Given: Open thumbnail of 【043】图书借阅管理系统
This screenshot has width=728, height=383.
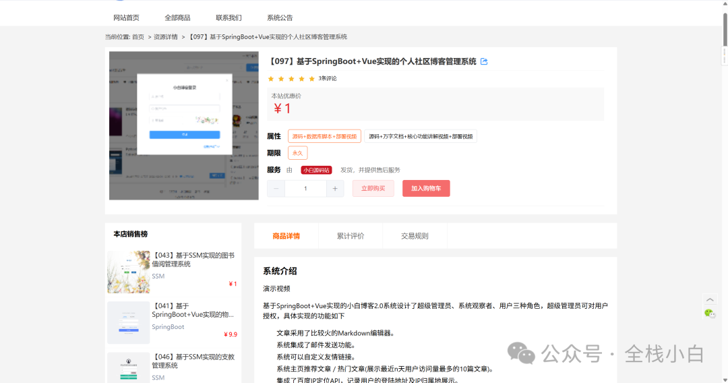Looking at the screenshot, I should point(129,272).
